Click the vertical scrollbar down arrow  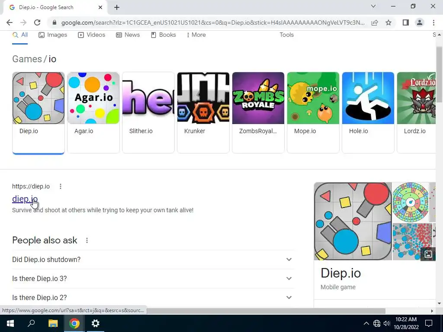440,303
